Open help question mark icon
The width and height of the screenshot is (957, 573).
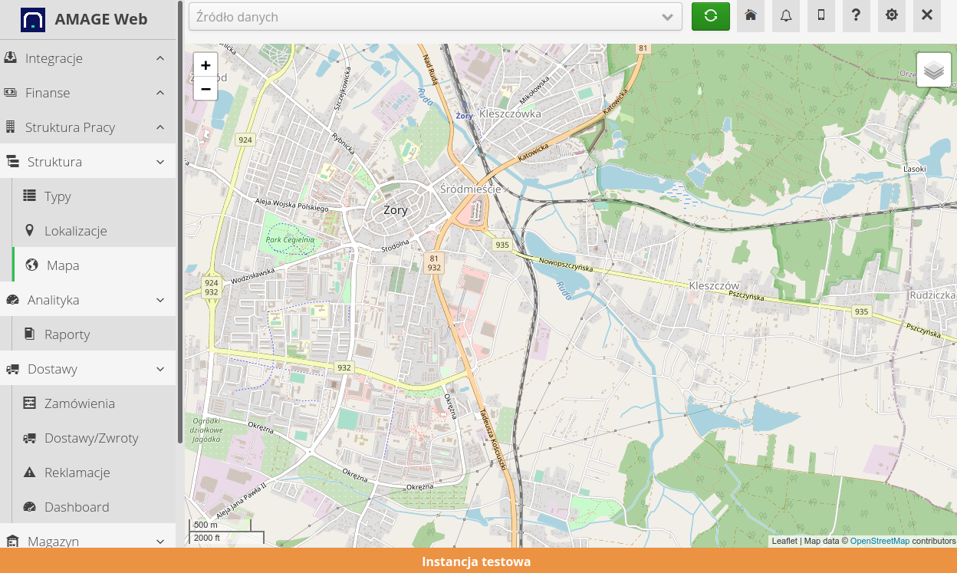(x=857, y=16)
